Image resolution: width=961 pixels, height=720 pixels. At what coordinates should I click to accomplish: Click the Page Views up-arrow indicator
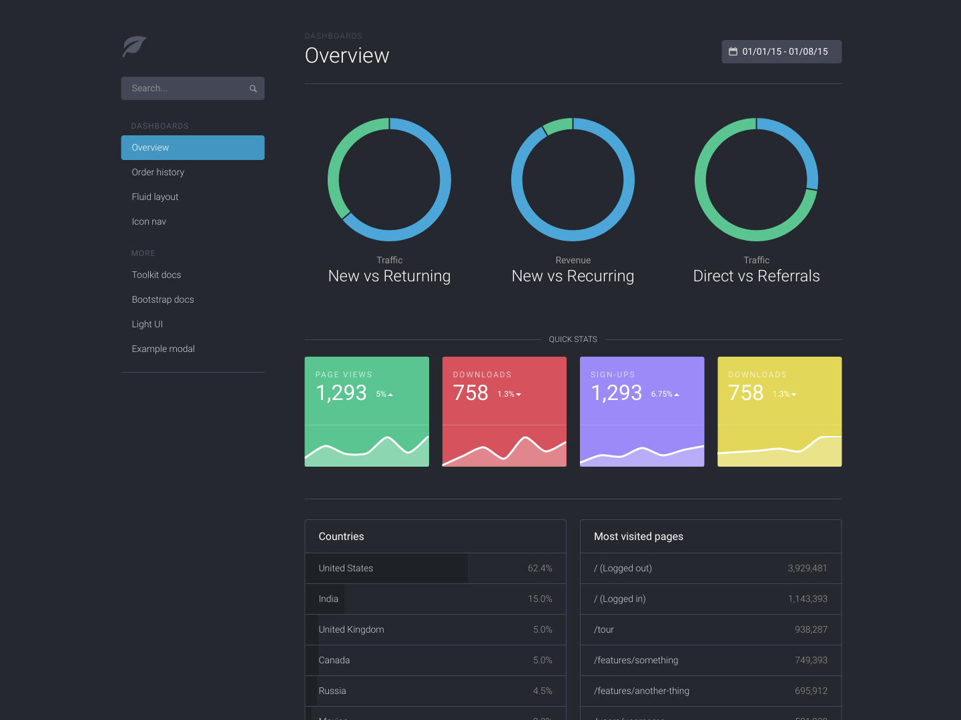click(390, 395)
